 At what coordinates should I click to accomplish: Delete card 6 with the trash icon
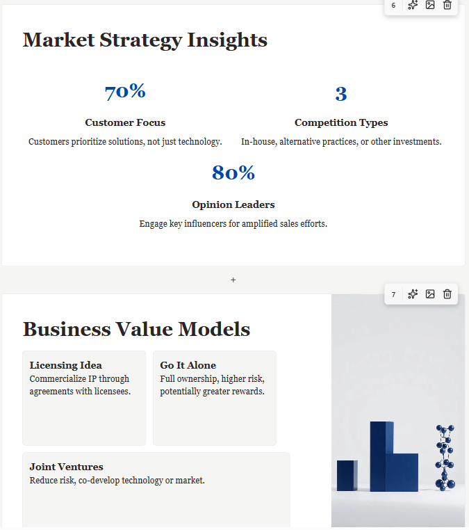(x=447, y=5)
